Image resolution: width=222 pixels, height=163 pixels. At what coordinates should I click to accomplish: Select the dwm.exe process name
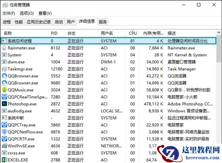click(16, 62)
